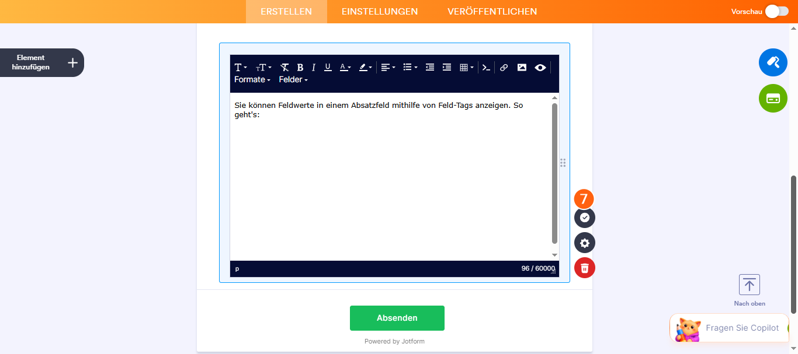798x354 pixels.
Task: Increase the paragraph indent
Action: [x=447, y=68]
